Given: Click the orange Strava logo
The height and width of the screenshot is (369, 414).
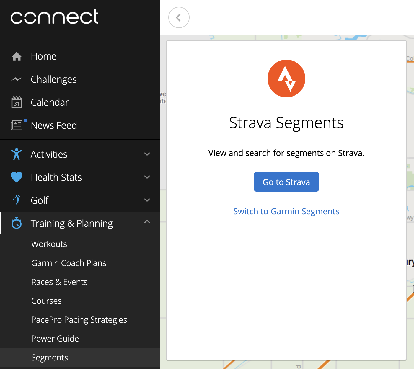Looking at the screenshot, I should (x=286, y=79).
